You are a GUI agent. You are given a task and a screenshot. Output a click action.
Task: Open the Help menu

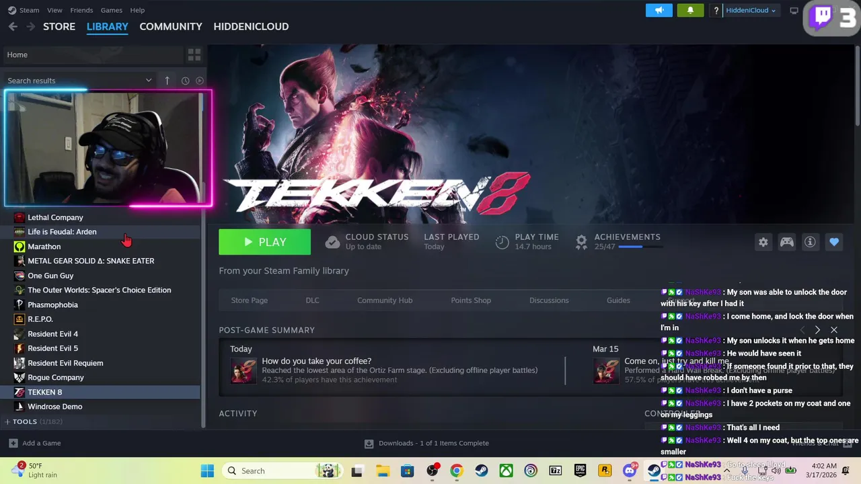click(137, 10)
